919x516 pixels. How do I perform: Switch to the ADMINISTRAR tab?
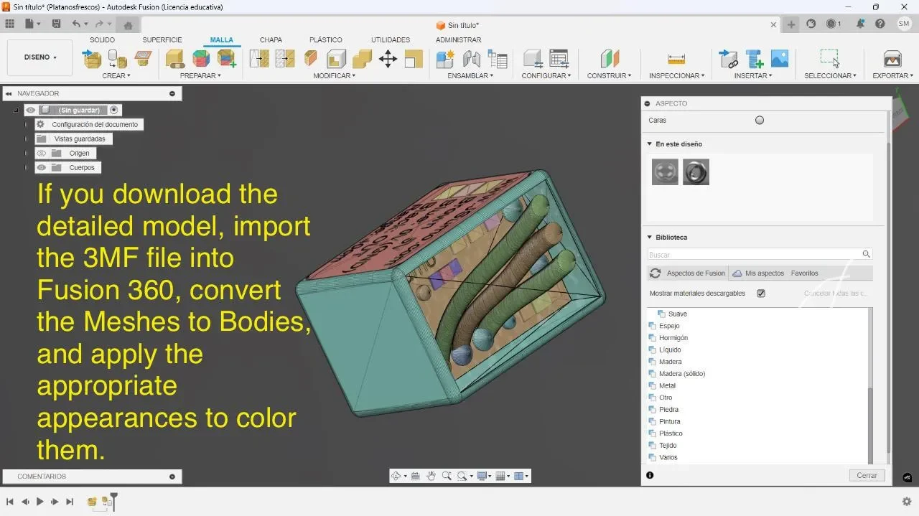458,40
